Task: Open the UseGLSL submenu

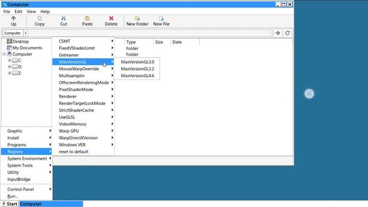Action: click(83, 117)
